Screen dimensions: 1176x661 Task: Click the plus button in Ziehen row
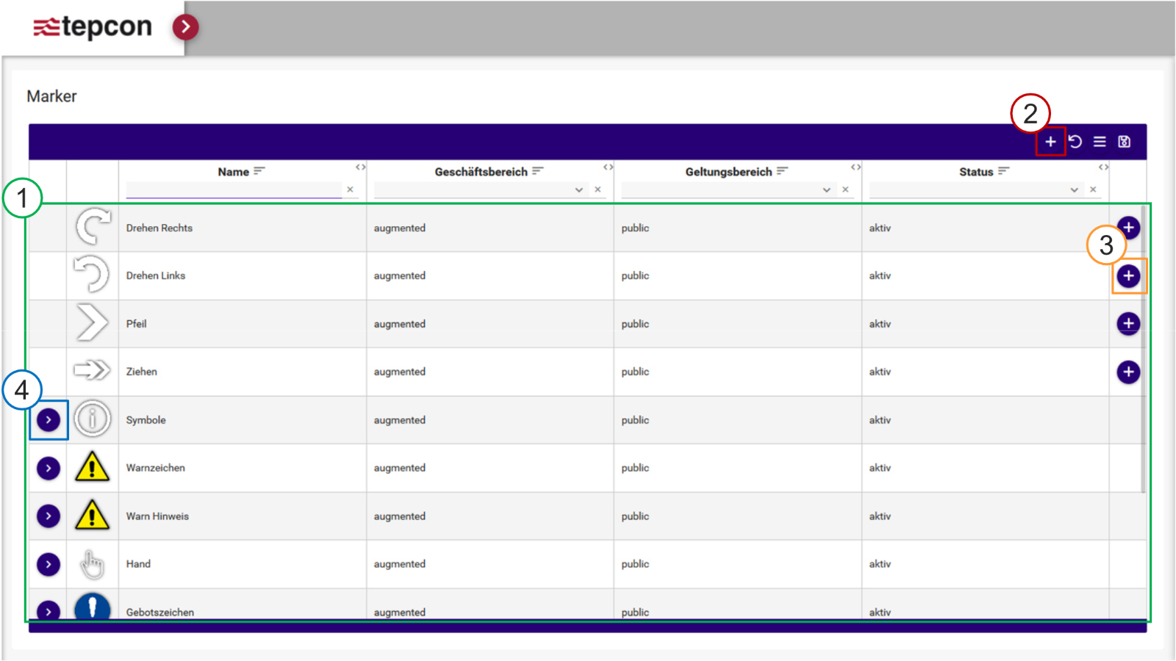pos(1128,372)
